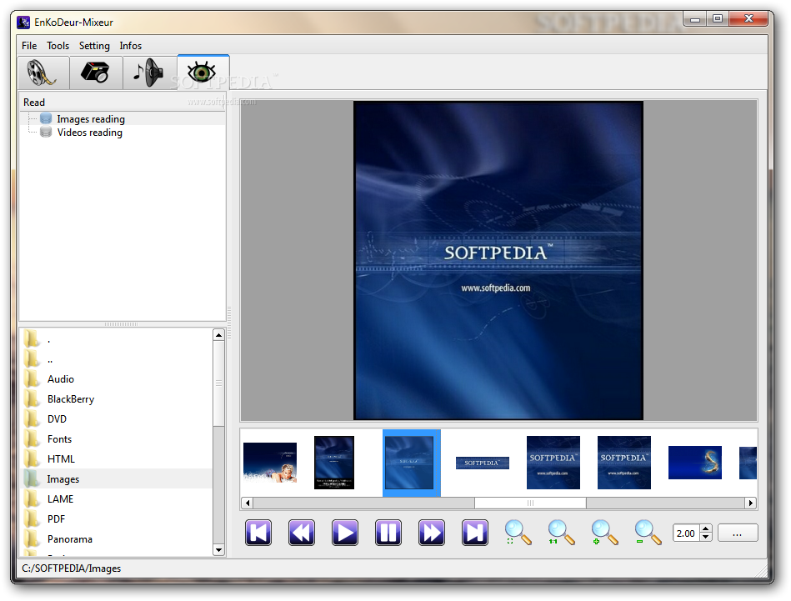Screen dimensions: 791x601
Task: Open the File menu
Action: click(29, 45)
